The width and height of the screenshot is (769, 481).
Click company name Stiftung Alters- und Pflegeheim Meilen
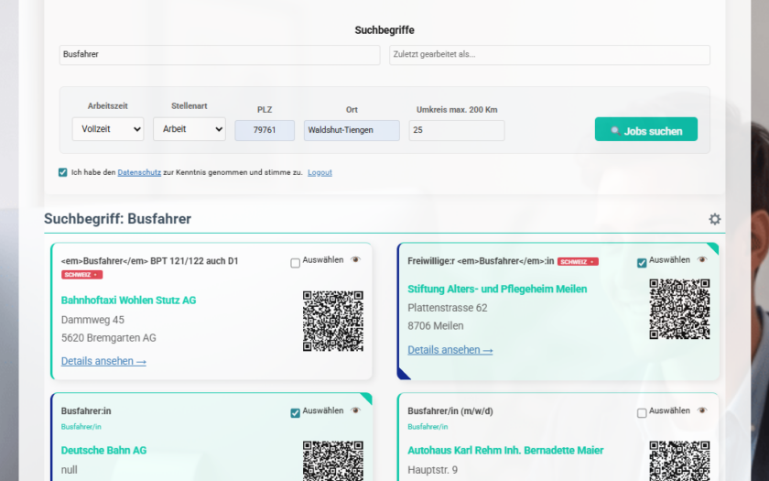(497, 290)
